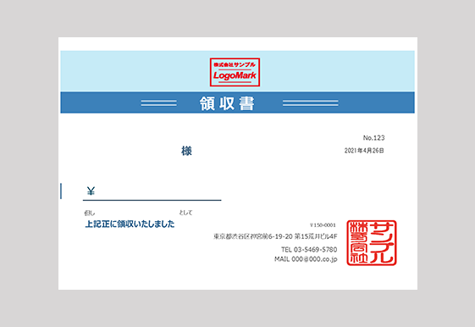Screen dimensions: 475x327
Task: Select the 上記正に領収いたしました text
Action: 130,224
